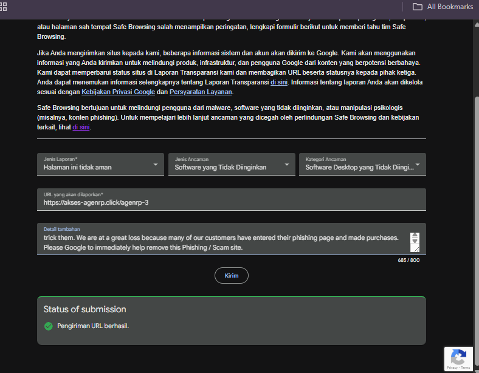
Task: Open the Kebijakan Privasi Google link
Action: click(118, 92)
